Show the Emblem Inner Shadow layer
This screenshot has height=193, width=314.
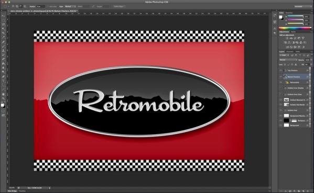280,88
